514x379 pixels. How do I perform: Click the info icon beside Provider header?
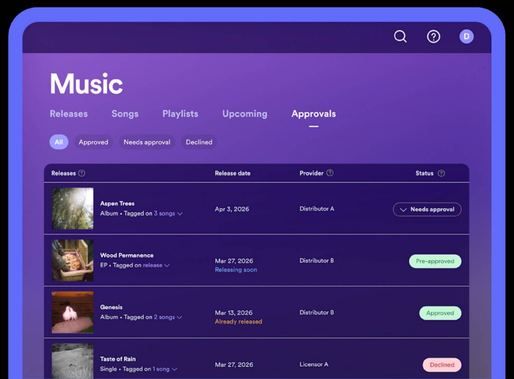coord(330,173)
